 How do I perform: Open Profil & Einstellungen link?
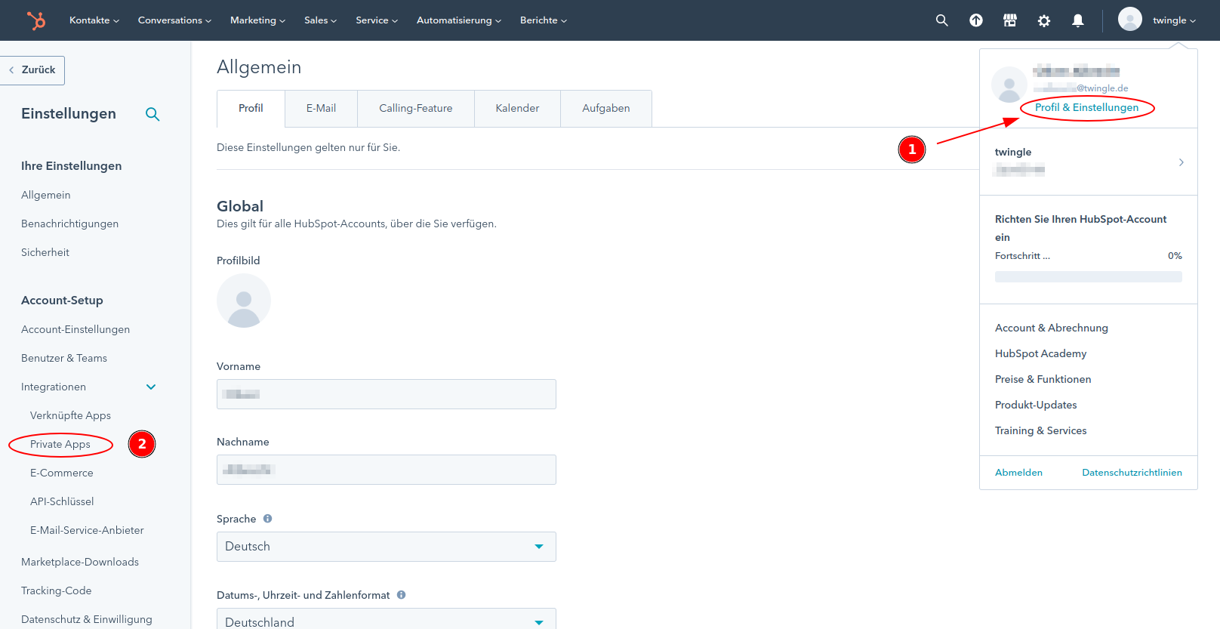[1086, 107]
